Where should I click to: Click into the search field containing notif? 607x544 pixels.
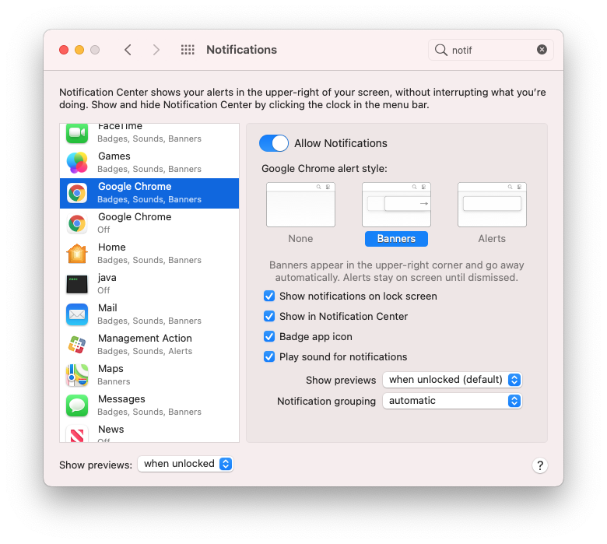coord(490,50)
